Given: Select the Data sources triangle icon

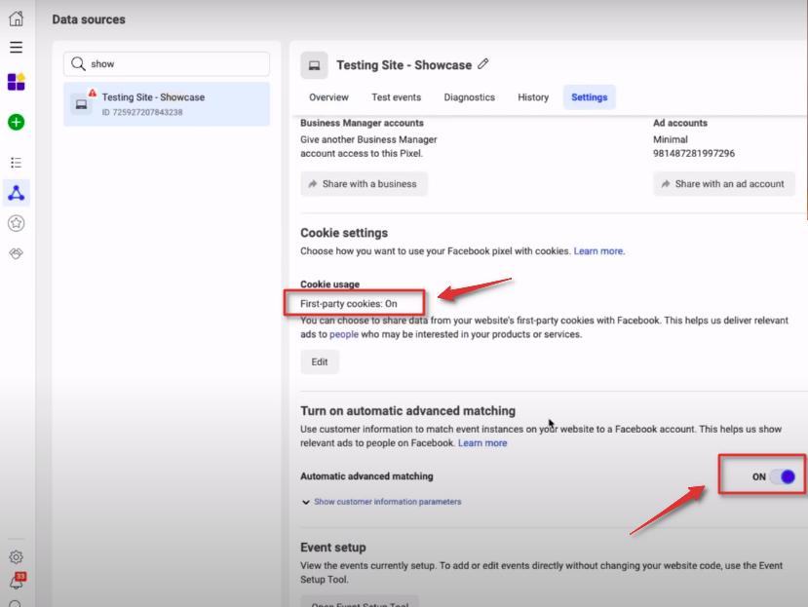Looking at the screenshot, I should click(16, 193).
